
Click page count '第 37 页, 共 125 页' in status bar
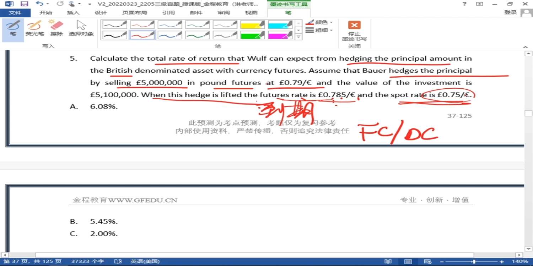click(32, 262)
